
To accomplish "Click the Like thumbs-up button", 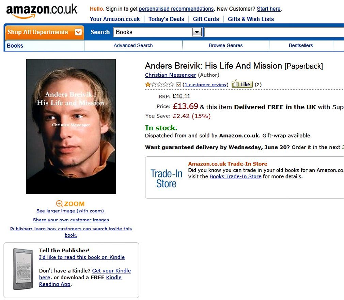I will [x=242, y=84].
